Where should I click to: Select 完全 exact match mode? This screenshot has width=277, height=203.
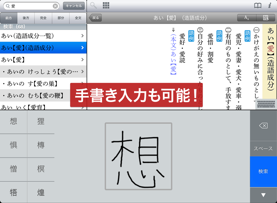click(43, 18)
